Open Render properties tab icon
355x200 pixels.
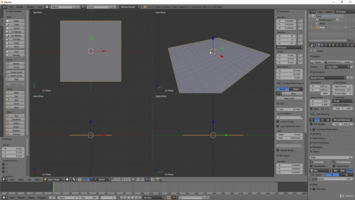[318, 45]
